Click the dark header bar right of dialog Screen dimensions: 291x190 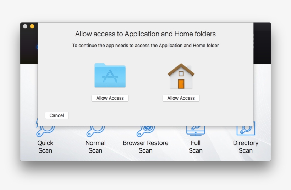tap(262, 42)
